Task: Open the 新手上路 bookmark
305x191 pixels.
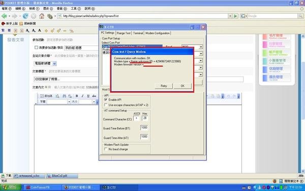Action: tap(10, 23)
